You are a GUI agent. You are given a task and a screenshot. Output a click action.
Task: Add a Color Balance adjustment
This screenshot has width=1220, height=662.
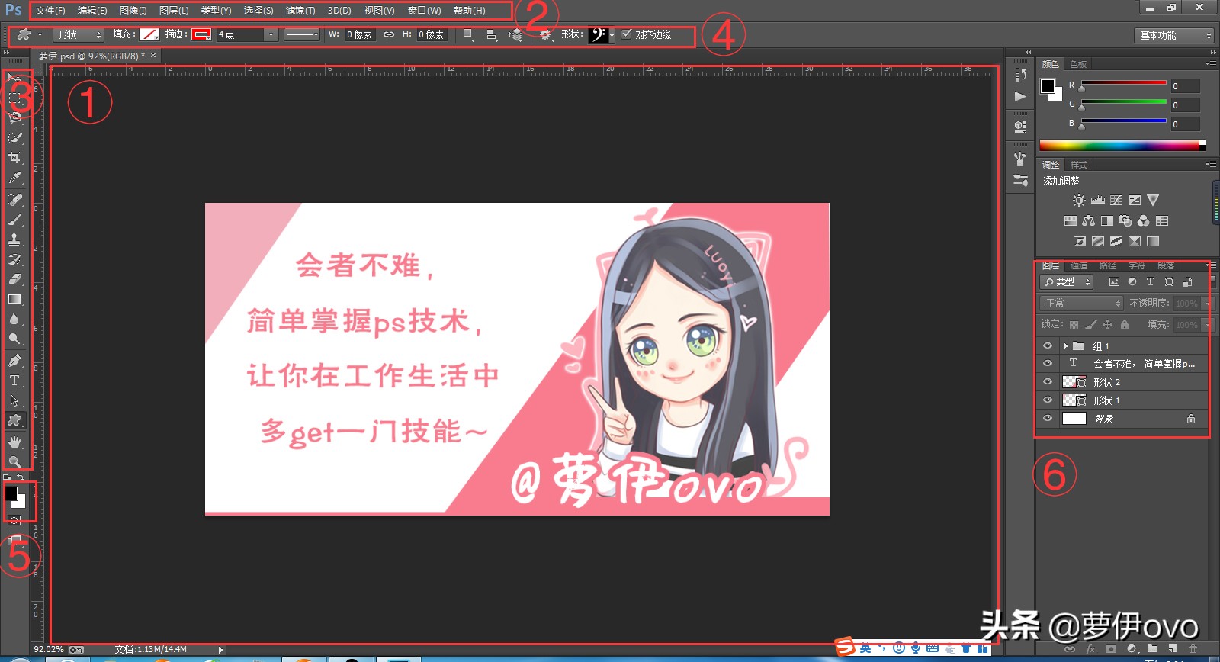point(1089,221)
